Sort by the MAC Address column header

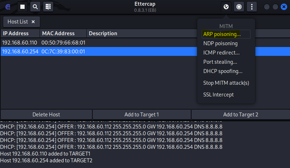tap(63, 33)
